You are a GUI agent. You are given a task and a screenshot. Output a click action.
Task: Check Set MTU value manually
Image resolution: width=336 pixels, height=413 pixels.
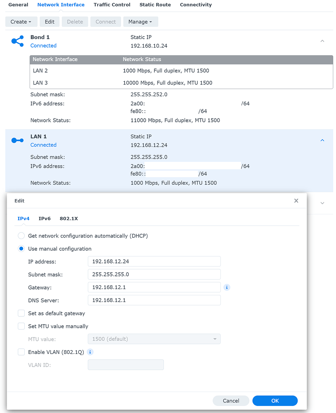coord(21,326)
